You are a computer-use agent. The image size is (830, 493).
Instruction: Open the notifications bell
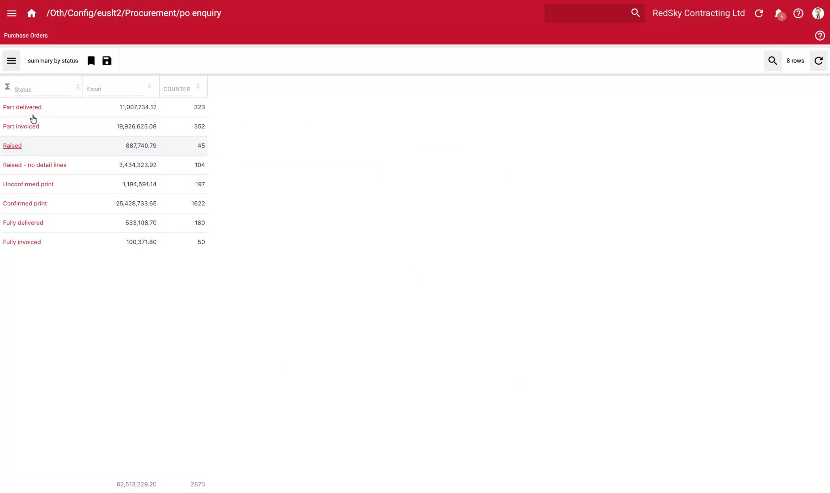[x=778, y=13]
